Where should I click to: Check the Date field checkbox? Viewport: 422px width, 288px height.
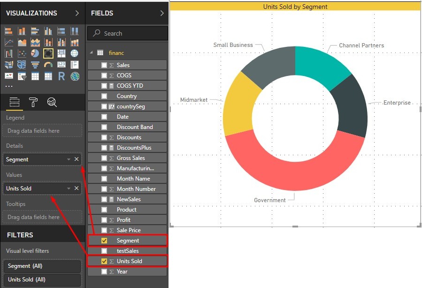[x=104, y=117]
